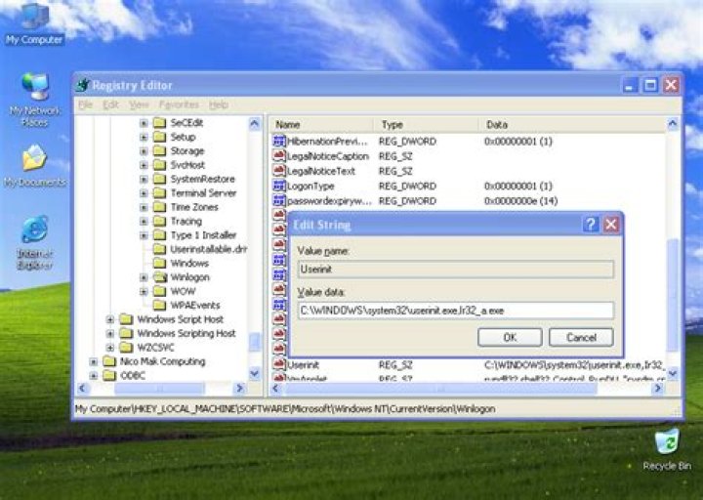Click the tree pane scroll up arrow

click(x=255, y=125)
